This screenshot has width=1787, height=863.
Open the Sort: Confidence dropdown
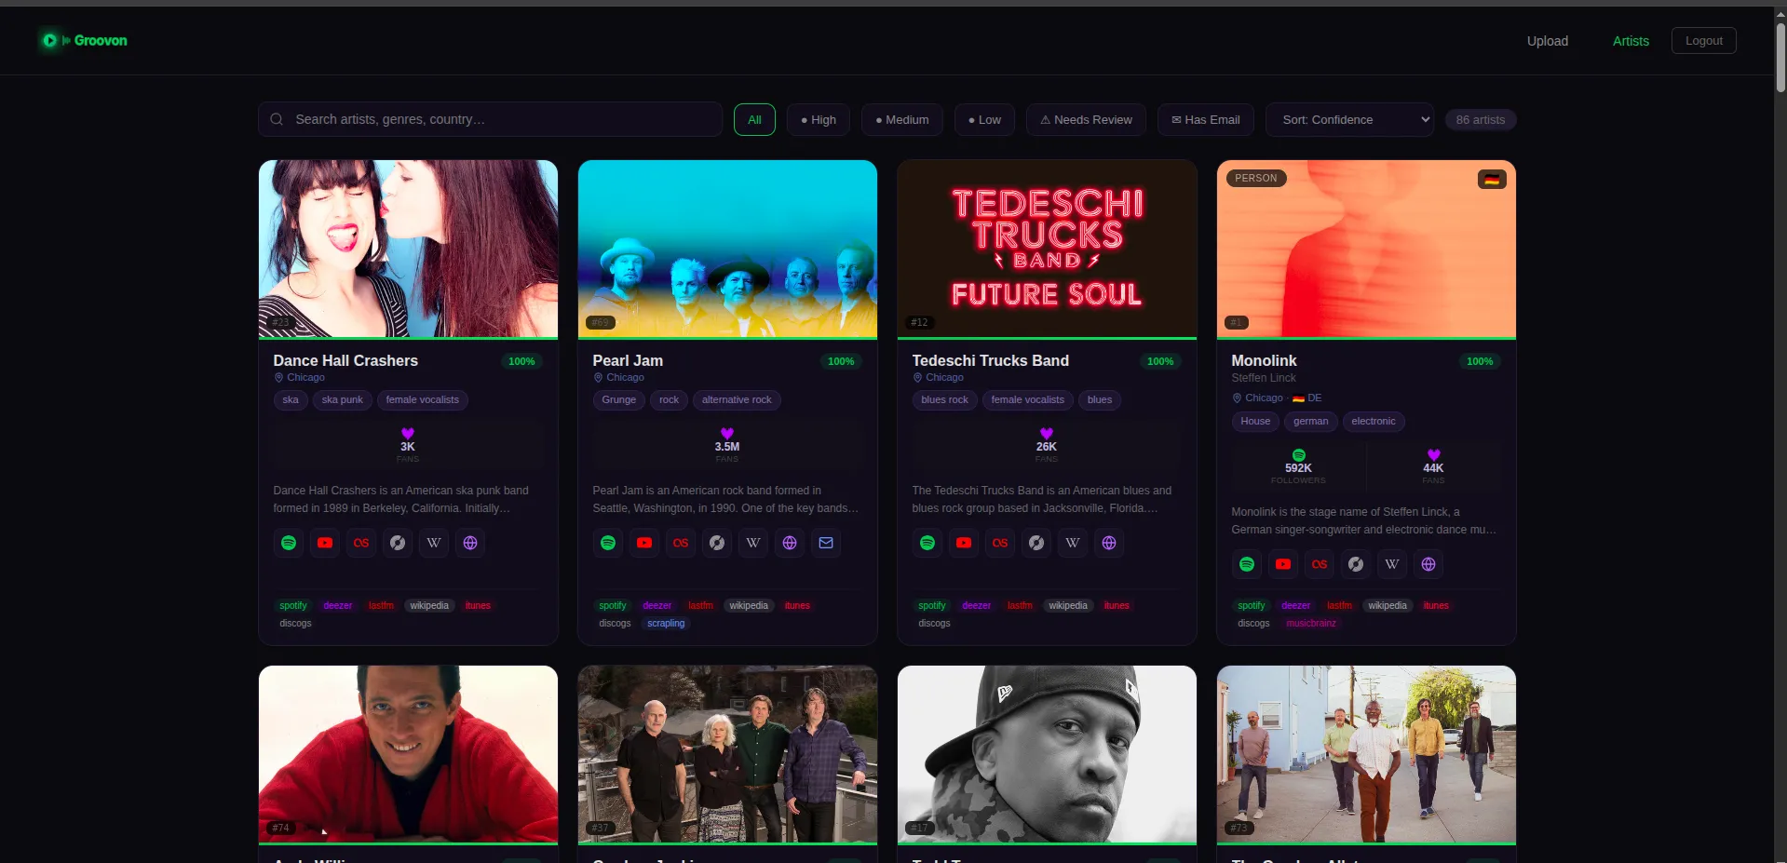click(x=1349, y=119)
